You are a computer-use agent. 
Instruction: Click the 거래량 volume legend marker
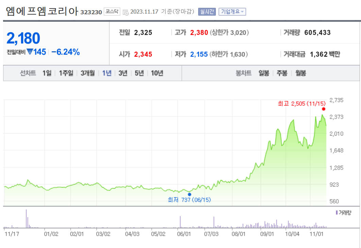(x=337, y=213)
